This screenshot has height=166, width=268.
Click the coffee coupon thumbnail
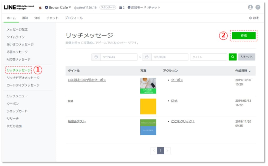(x=148, y=86)
